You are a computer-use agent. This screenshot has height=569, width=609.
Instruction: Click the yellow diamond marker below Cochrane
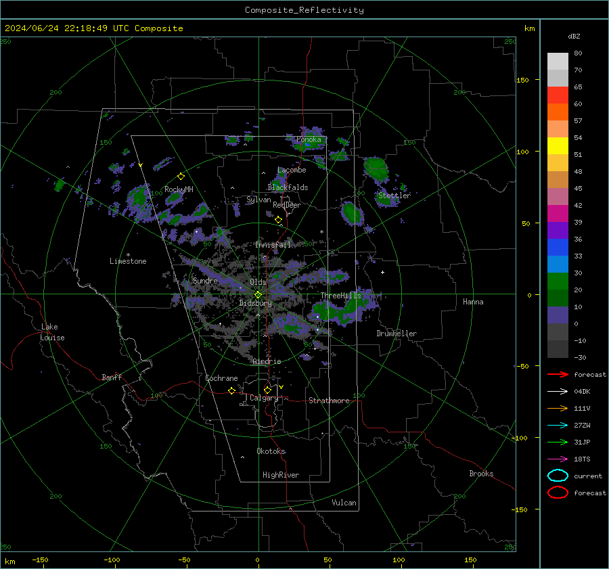tap(231, 391)
